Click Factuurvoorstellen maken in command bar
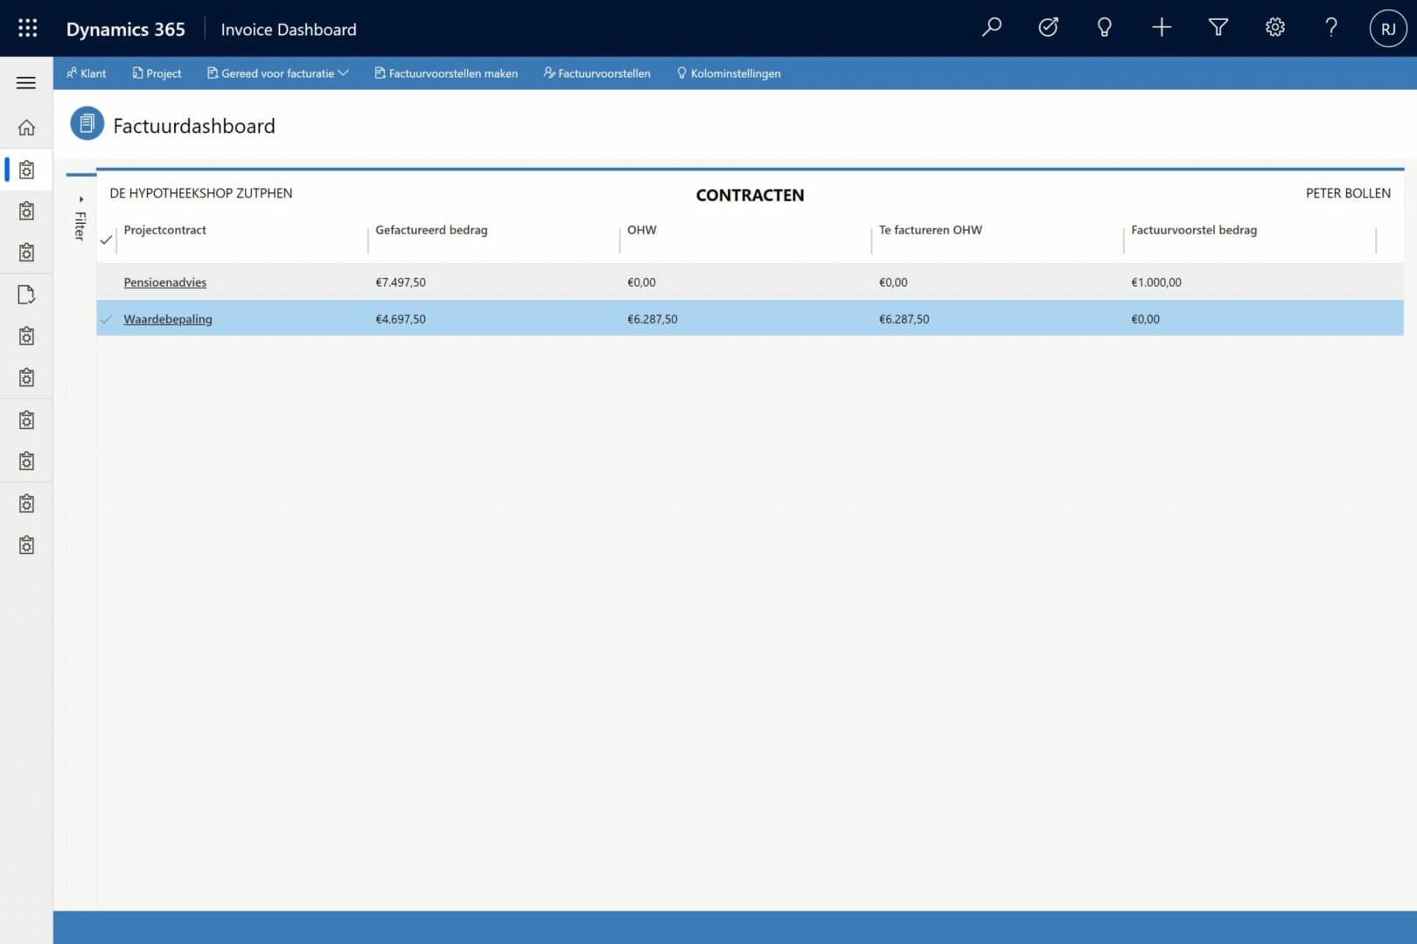 (446, 73)
